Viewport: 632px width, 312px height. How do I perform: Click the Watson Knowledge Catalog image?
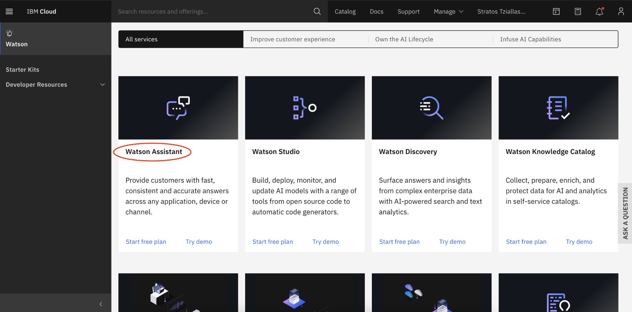click(558, 108)
